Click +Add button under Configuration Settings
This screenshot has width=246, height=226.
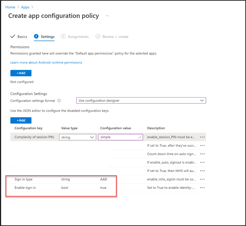pyautogui.click(x=21, y=120)
